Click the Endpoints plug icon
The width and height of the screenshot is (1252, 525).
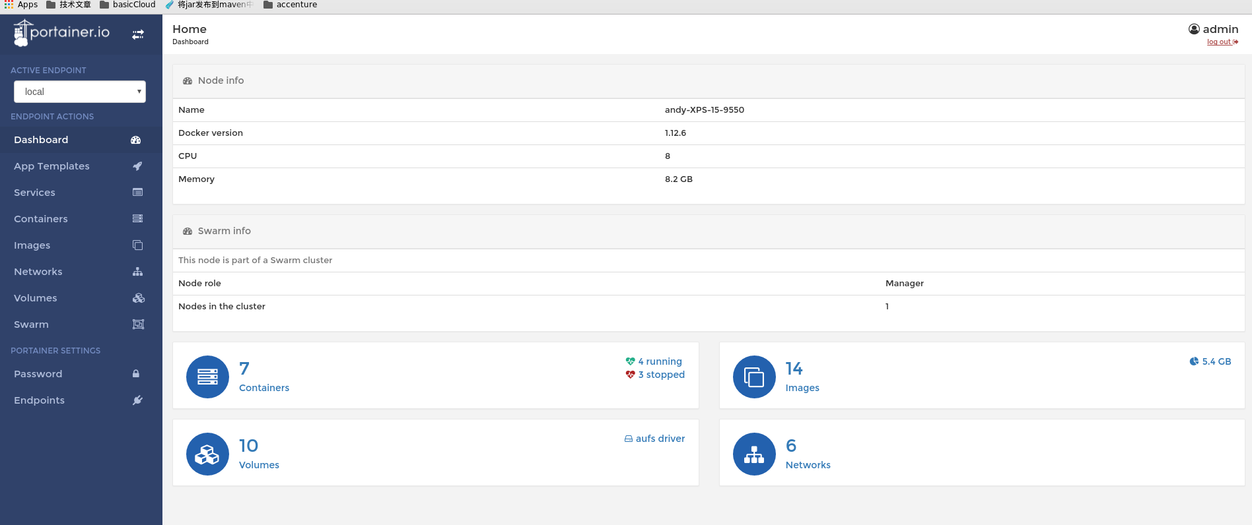point(137,400)
